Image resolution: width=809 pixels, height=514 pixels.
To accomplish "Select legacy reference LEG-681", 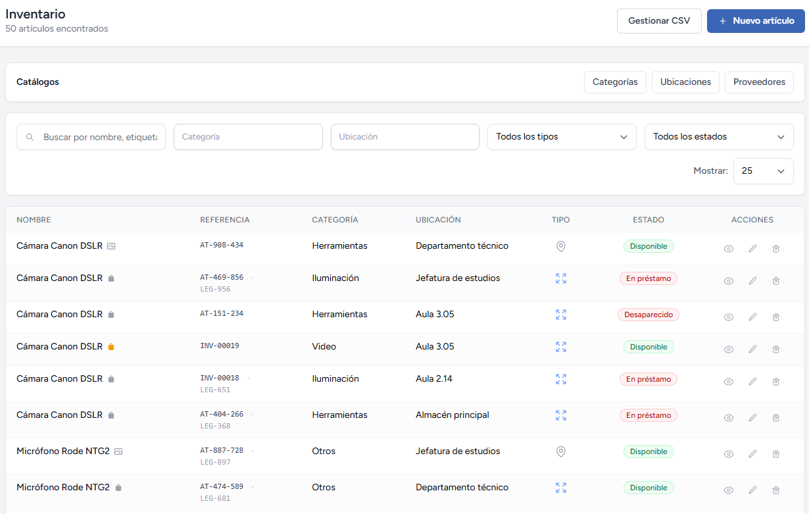I will click(215, 498).
